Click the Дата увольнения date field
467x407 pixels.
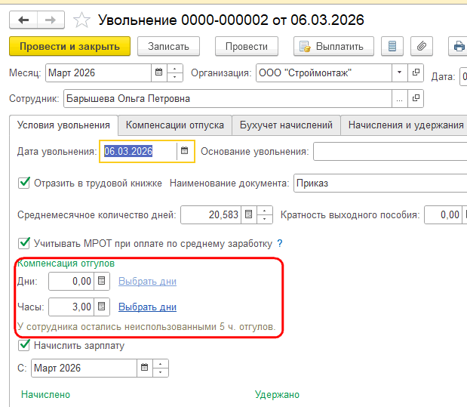[x=138, y=152]
